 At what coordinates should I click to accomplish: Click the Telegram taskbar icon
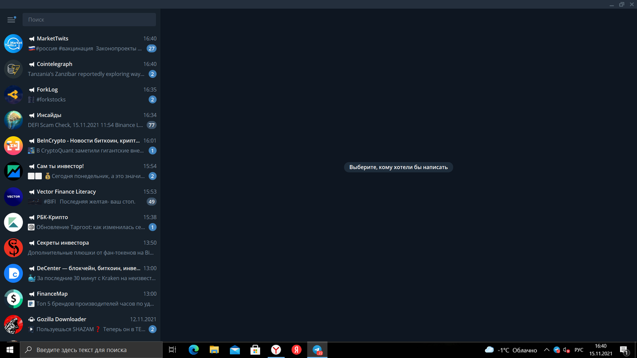pos(317,350)
